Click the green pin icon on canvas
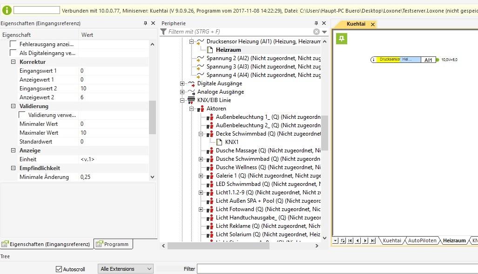Image resolution: width=478 pixels, height=274 pixels. 342,39
